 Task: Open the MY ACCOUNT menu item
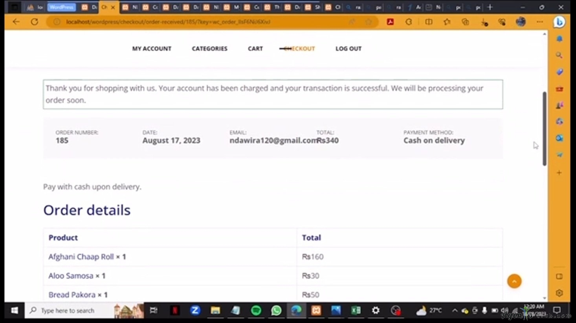(152, 49)
